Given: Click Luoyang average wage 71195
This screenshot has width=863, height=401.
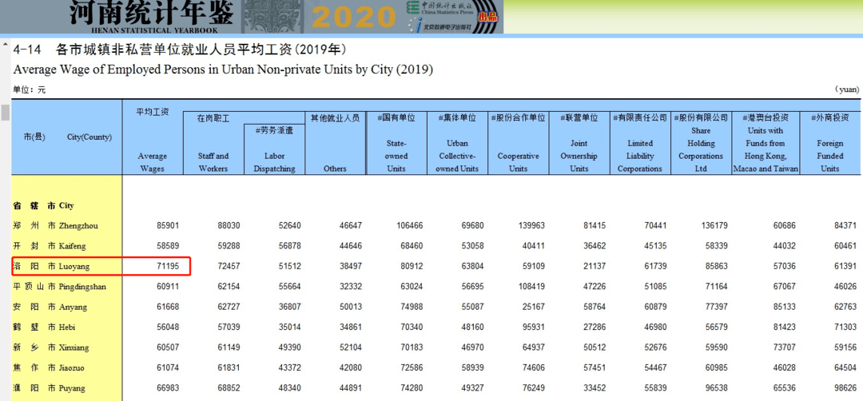Looking at the screenshot, I should 168,266.
